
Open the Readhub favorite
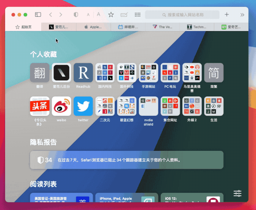point(83,73)
